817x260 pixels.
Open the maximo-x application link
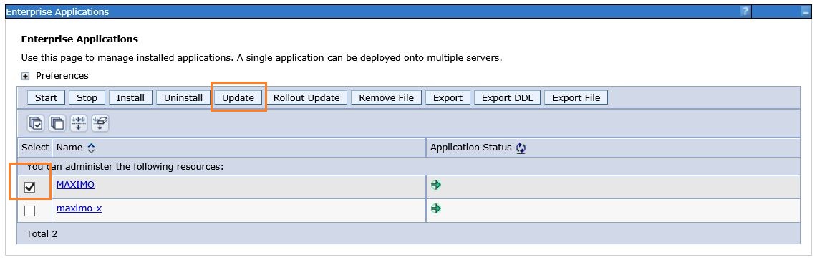(x=79, y=208)
